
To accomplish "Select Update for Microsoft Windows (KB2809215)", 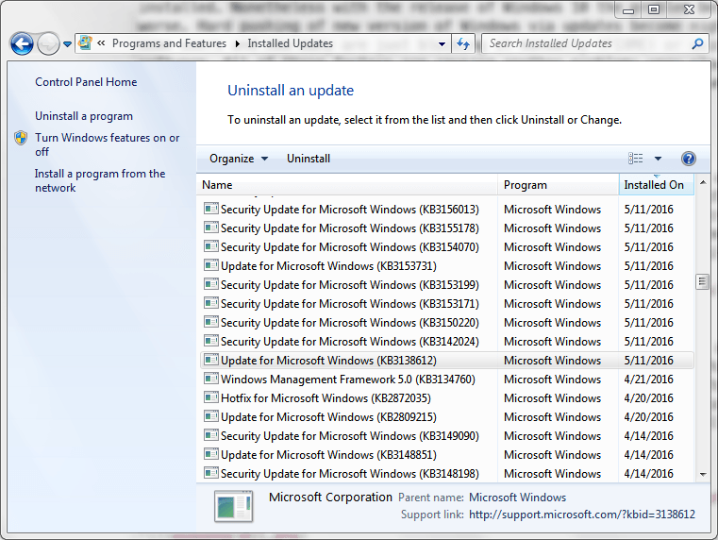I will [447, 416].
